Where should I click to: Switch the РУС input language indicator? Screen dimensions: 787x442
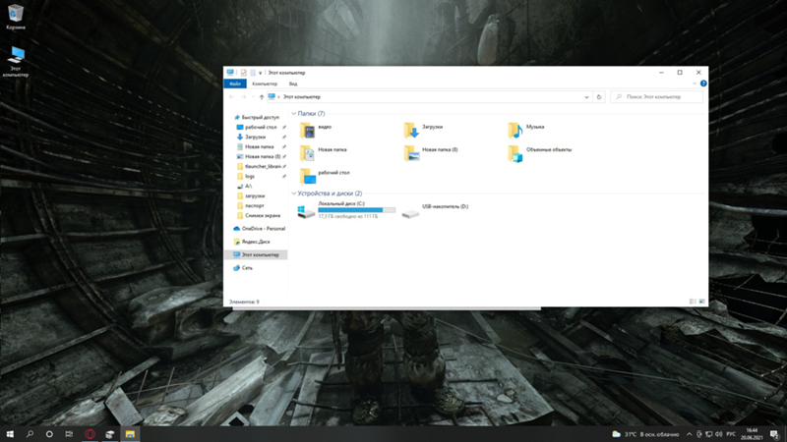(731, 434)
